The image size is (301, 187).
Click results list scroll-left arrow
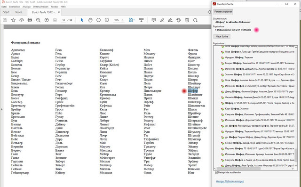(215, 169)
